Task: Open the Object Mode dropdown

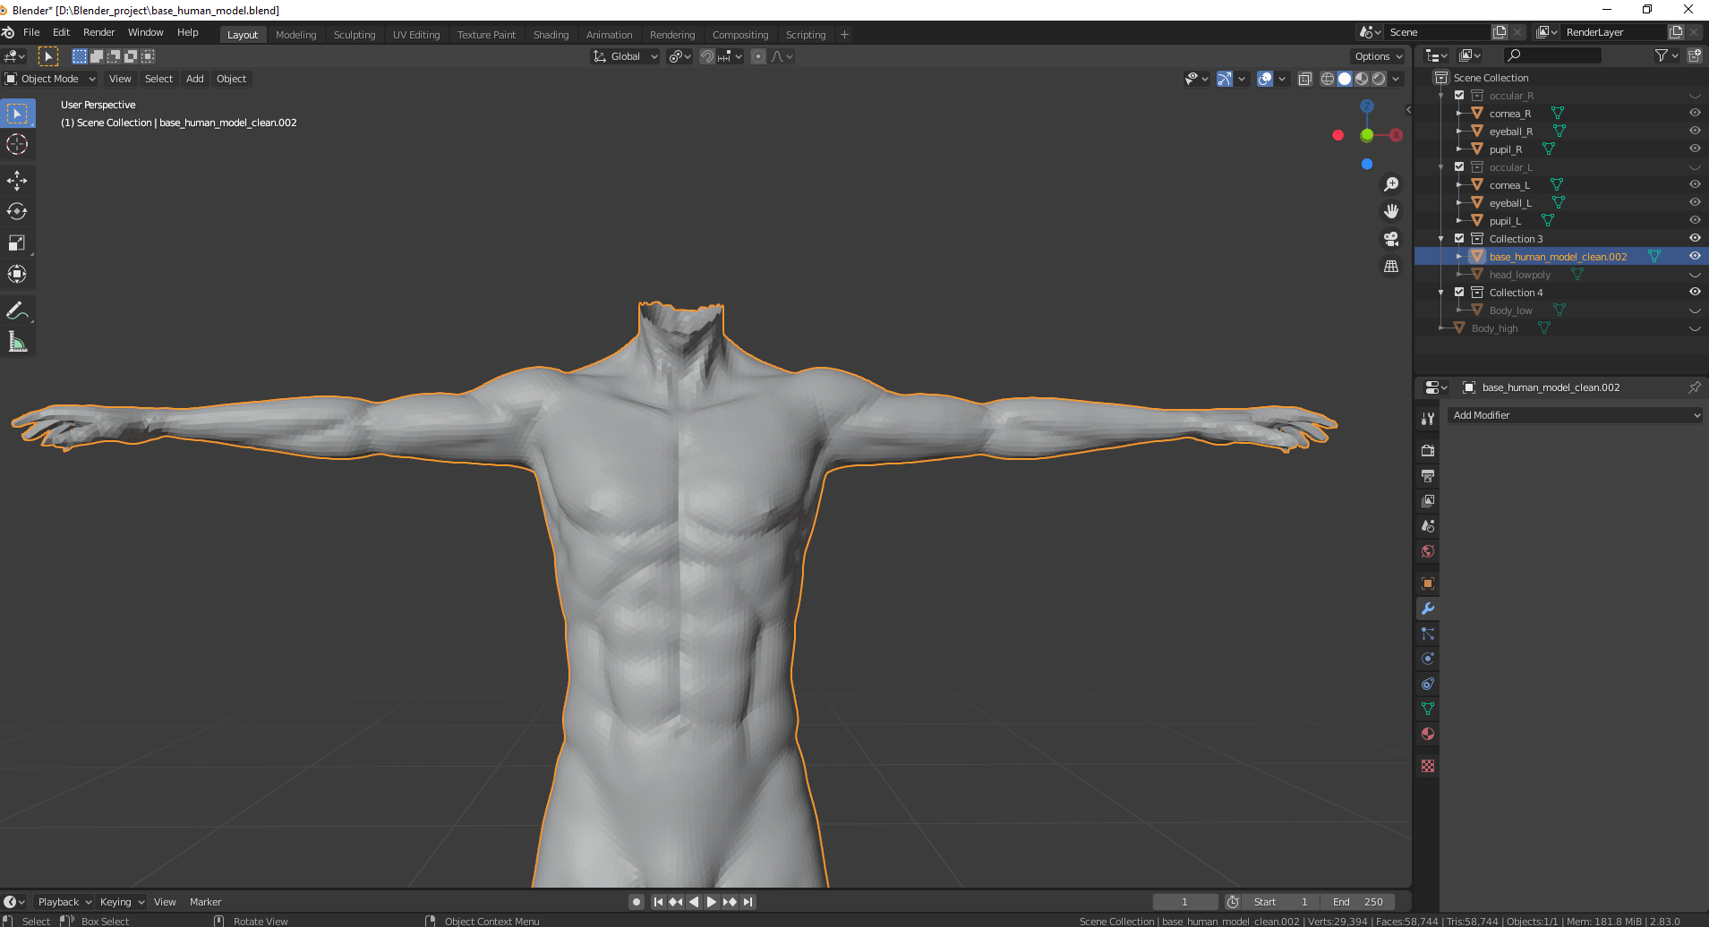Action: coord(49,79)
